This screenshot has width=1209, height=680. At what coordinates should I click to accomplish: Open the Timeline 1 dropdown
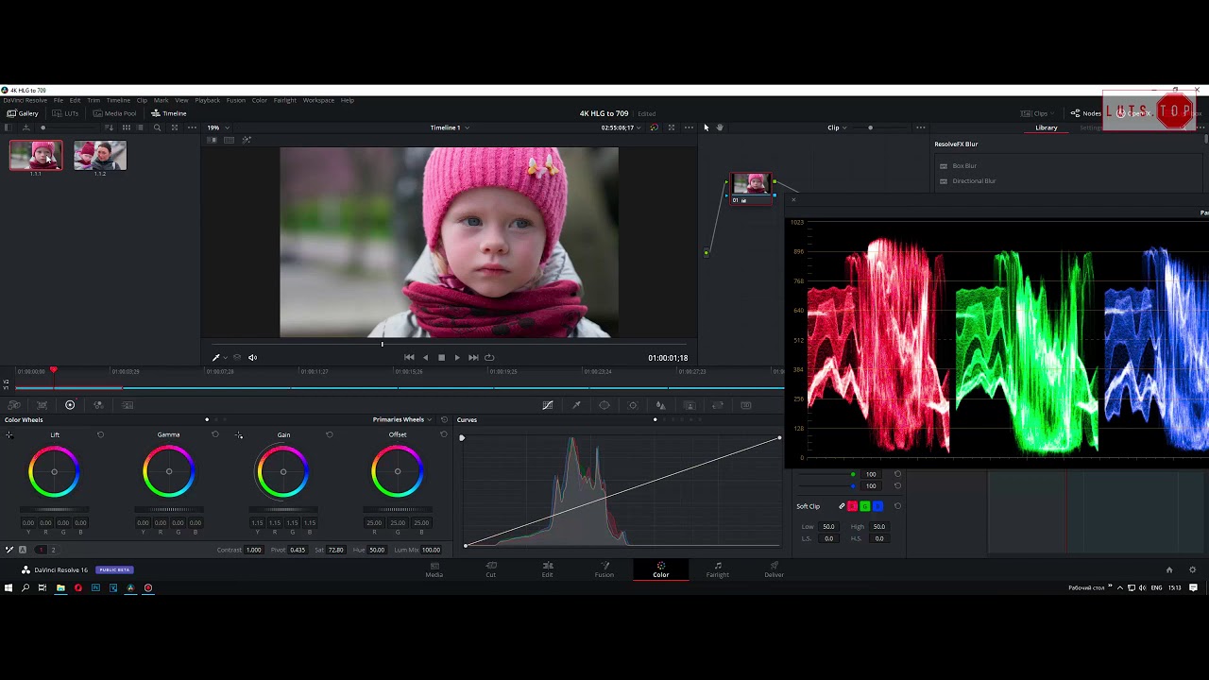point(450,127)
